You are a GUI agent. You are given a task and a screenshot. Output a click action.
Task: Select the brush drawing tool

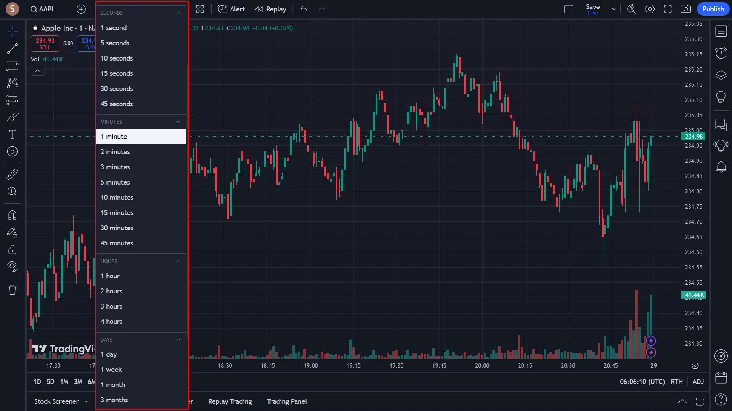(12, 117)
